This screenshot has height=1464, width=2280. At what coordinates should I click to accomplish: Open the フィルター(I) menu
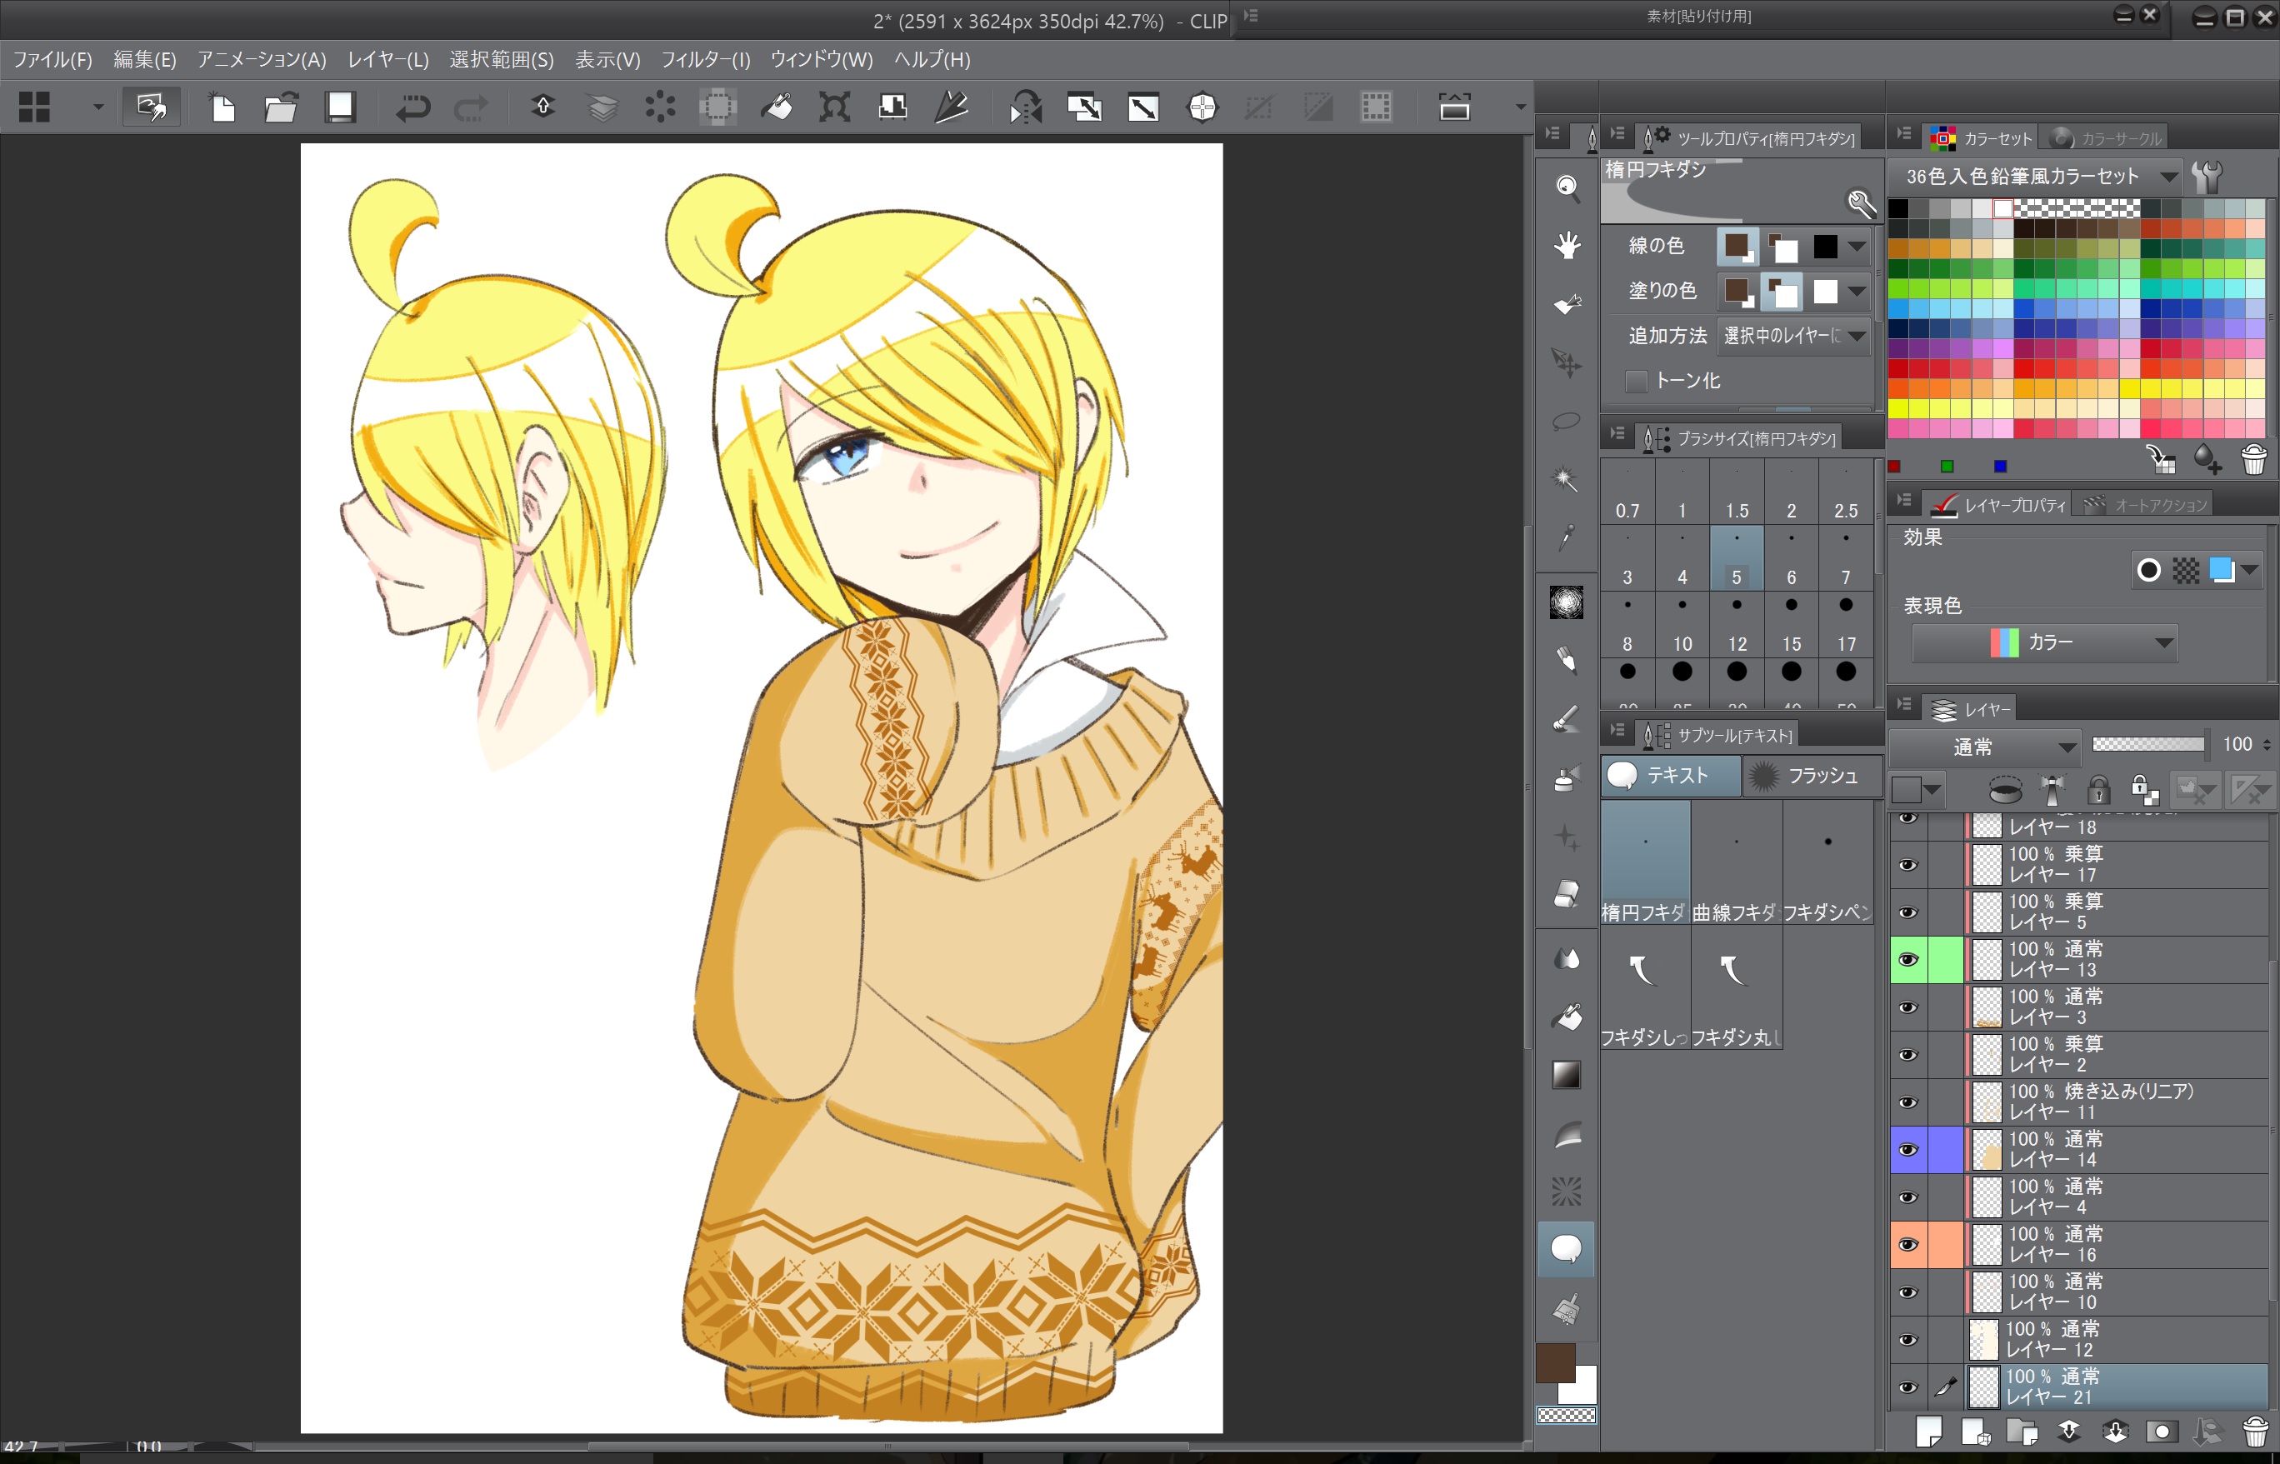pos(704,60)
